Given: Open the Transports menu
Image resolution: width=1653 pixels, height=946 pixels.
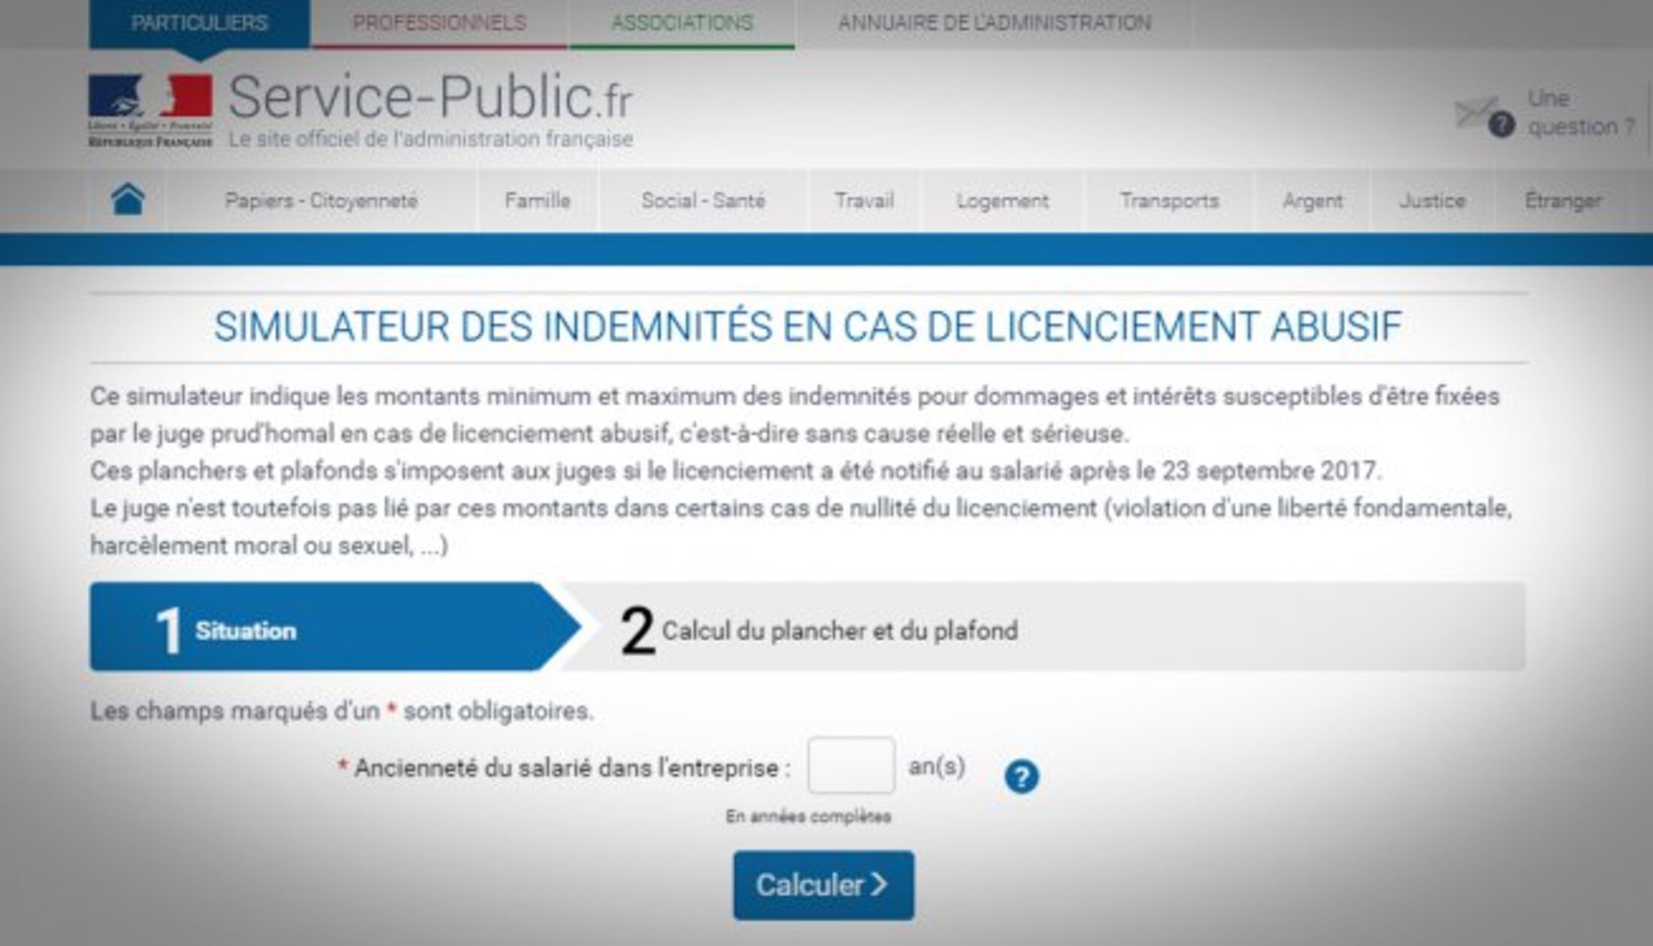Looking at the screenshot, I should coord(1169,200).
